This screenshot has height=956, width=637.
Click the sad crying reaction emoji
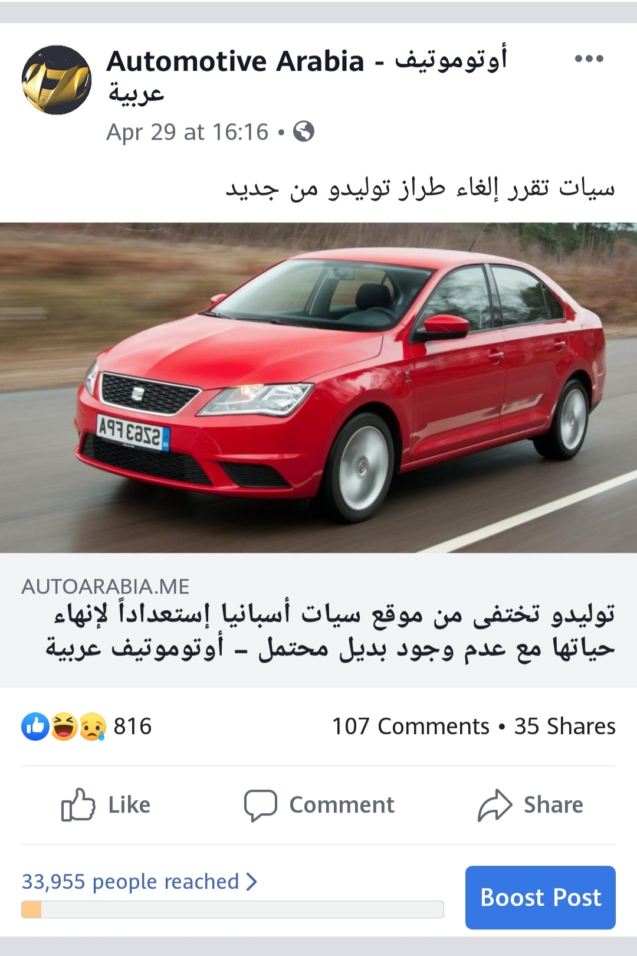(x=93, y=726)
